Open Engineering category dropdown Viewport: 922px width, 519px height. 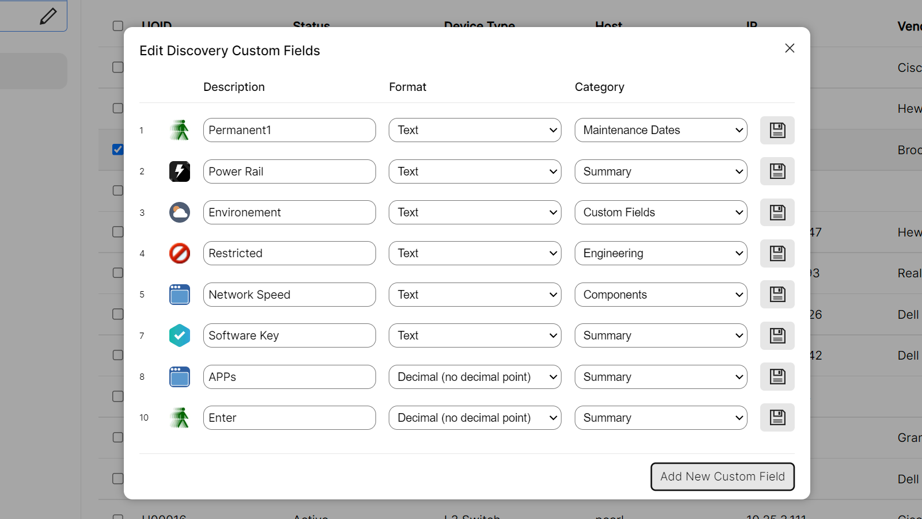click(661, 253)
